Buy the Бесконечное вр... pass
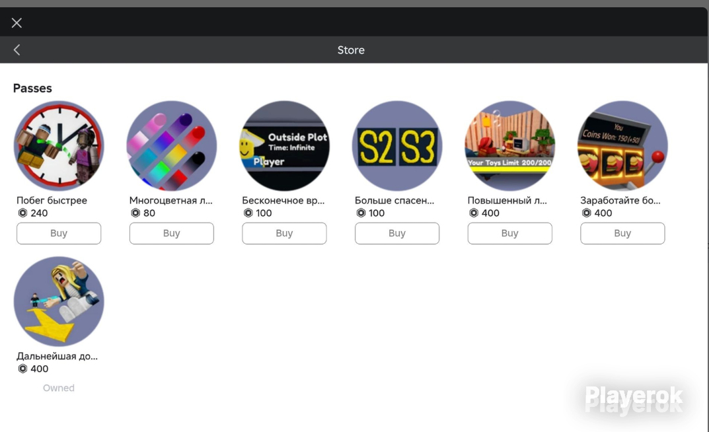 [284, 233]
